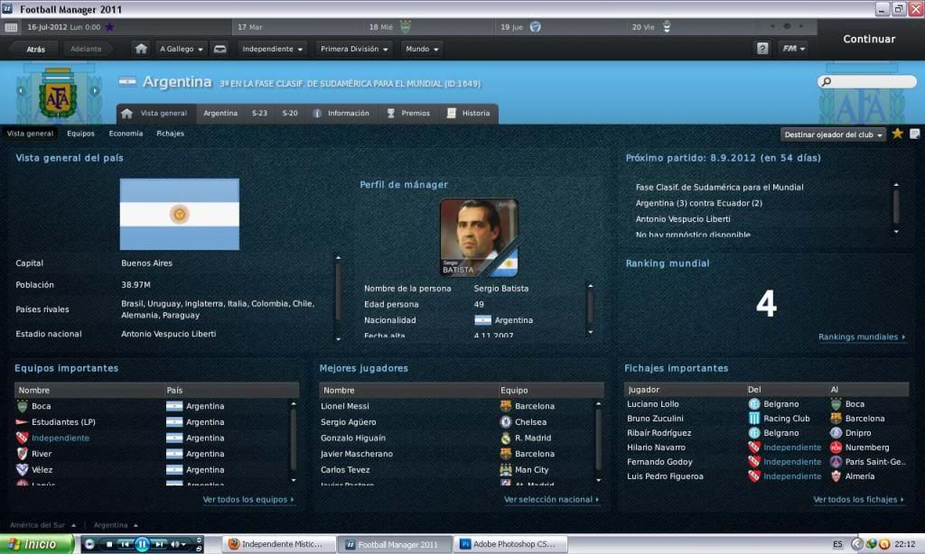The height and width of the screenshot is (554, 925).
Task: Click Sergio Batista's manager photo
Action: pyautogui.click(x=479, y=237)
